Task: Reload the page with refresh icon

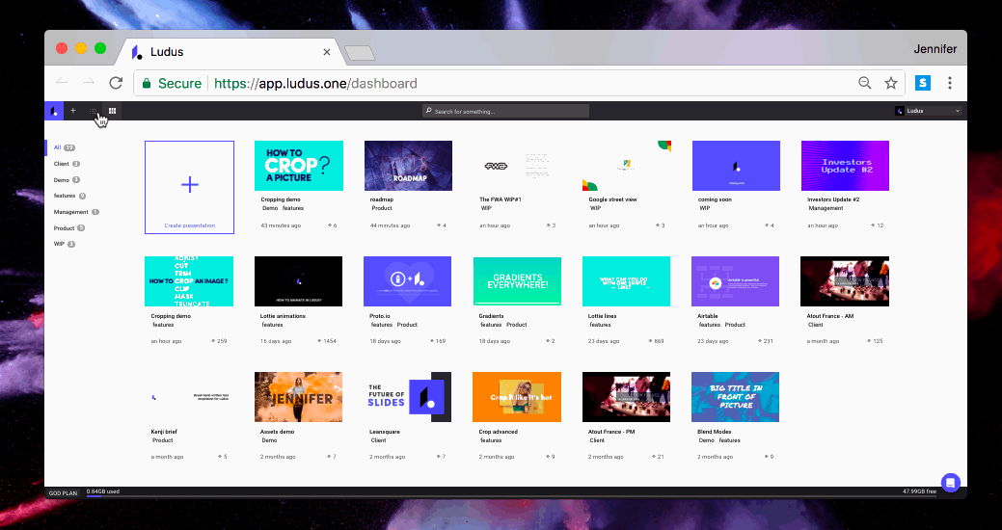Action: (116, 84)
